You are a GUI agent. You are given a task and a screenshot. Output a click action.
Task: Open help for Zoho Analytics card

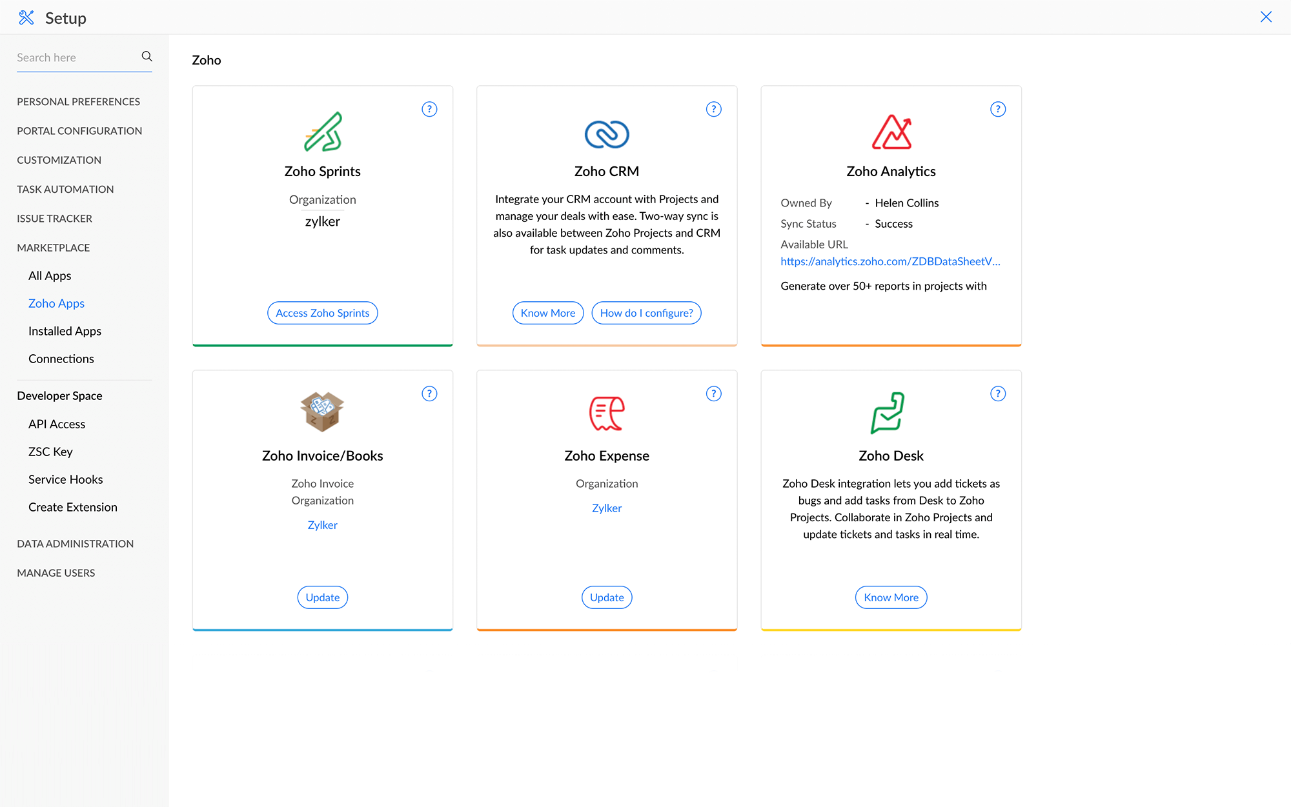pos(998,109)
